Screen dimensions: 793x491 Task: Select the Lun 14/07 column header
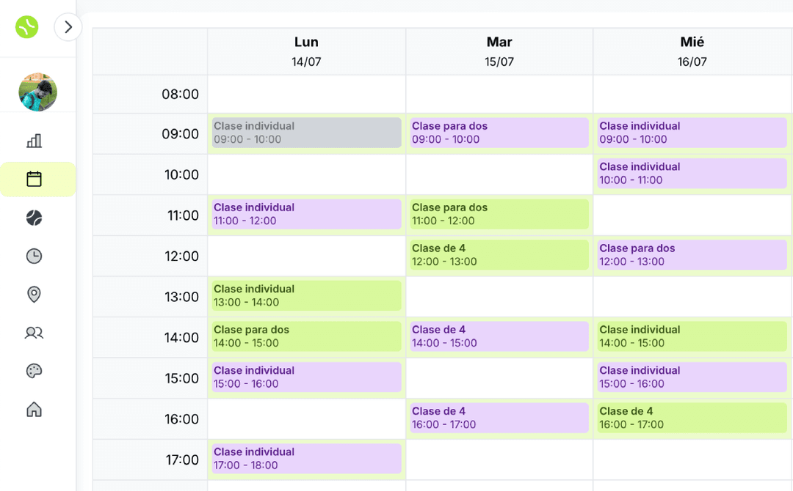coord(306,51)
